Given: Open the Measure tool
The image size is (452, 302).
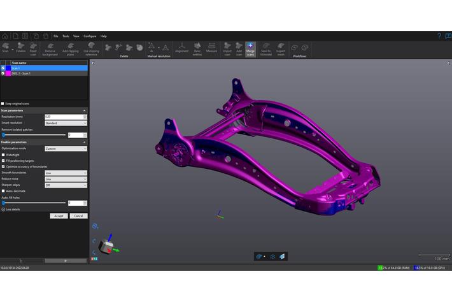Looking at the screenshot, I should (211, 48).
